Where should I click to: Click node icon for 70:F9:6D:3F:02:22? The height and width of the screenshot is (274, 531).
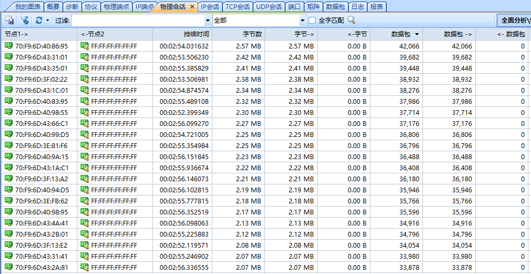8,79
